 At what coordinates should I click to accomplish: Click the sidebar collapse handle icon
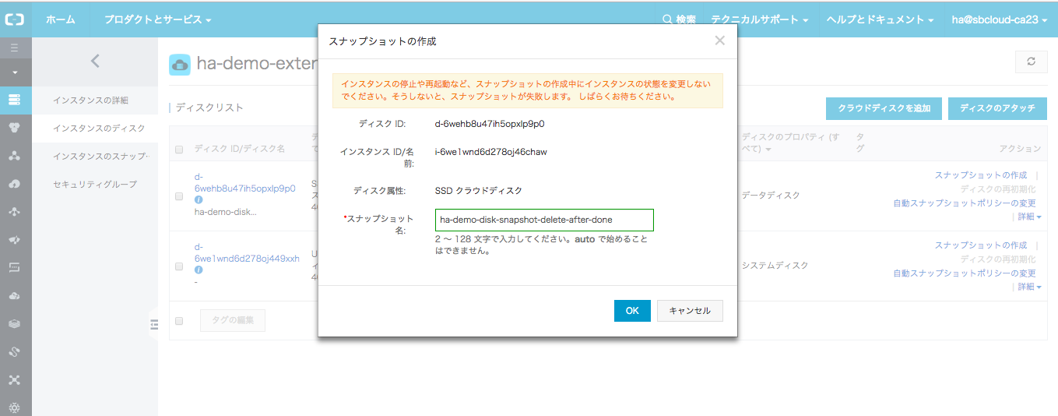[154, 325]
